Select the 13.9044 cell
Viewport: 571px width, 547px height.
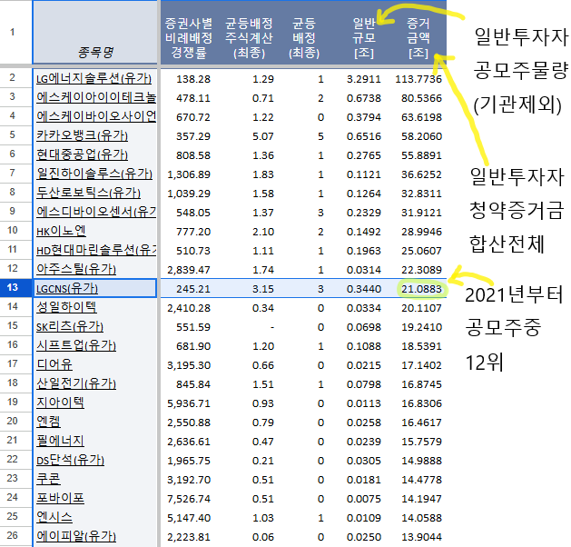421,537
